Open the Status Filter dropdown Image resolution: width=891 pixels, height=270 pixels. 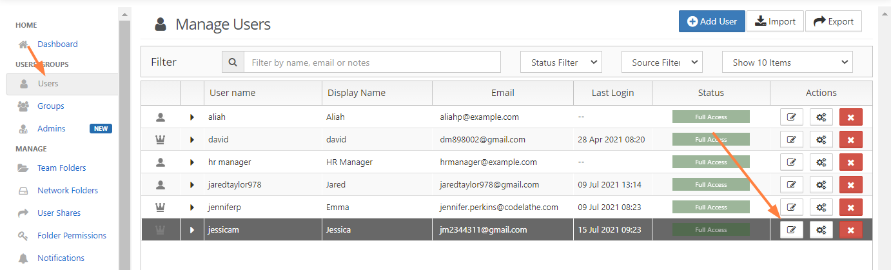pos(561,63)
